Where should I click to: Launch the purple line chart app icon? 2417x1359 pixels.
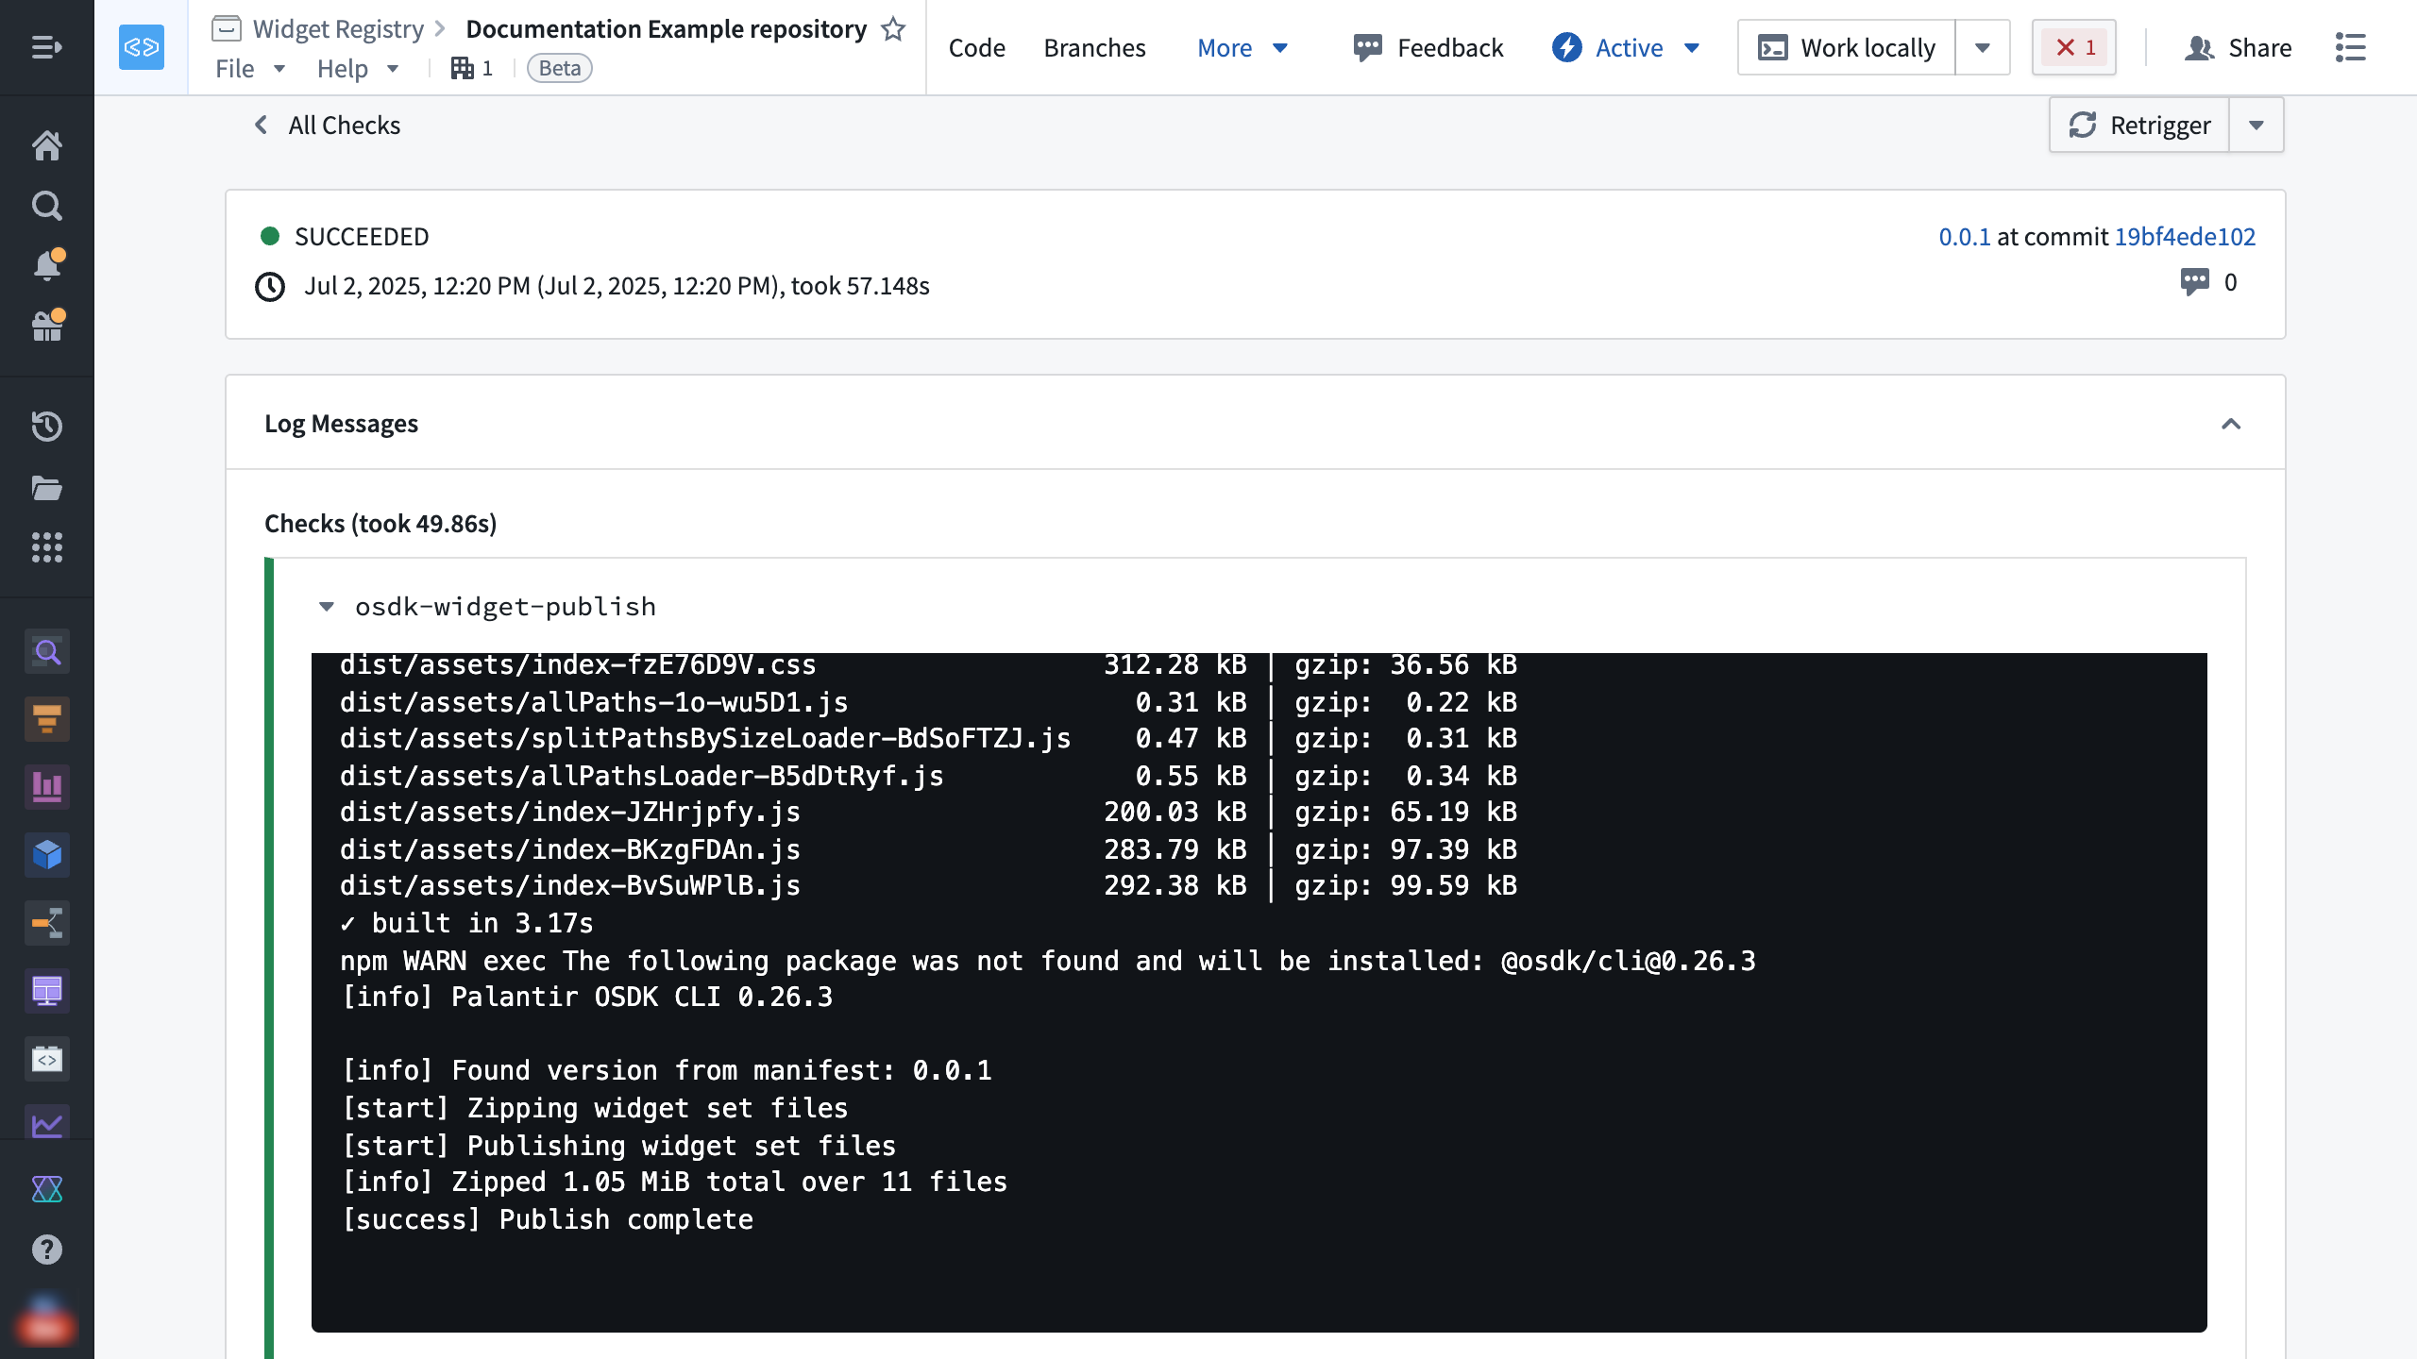coord(47,1123)
